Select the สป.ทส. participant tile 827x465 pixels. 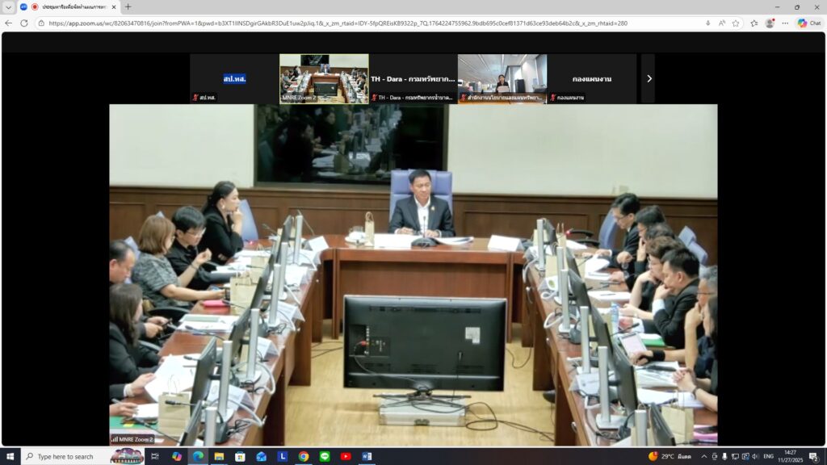[234, 78]
